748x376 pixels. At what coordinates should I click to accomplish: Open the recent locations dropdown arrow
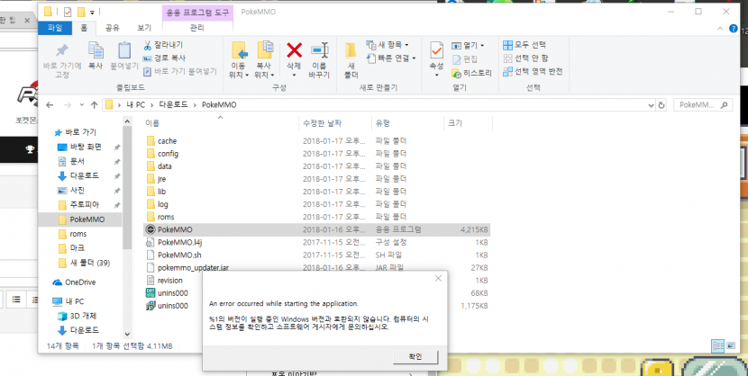[x=82, y=104]
